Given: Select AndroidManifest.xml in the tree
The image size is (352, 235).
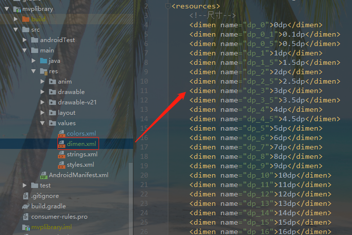Looking at the screenshot, I should tap(79, 175).
